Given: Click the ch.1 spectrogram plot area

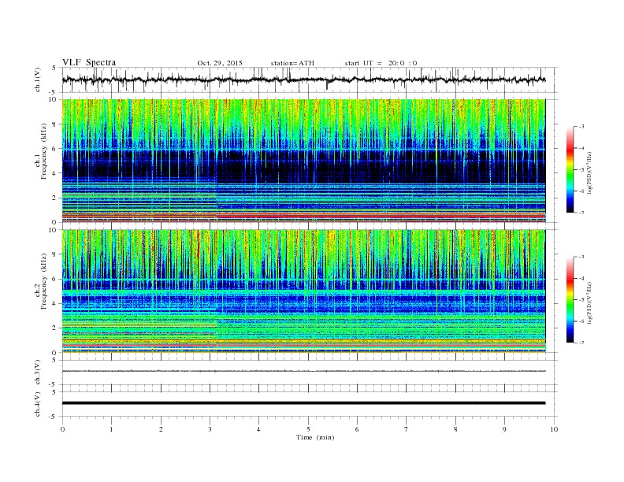Looking at the screenshot, I should 303,161.
